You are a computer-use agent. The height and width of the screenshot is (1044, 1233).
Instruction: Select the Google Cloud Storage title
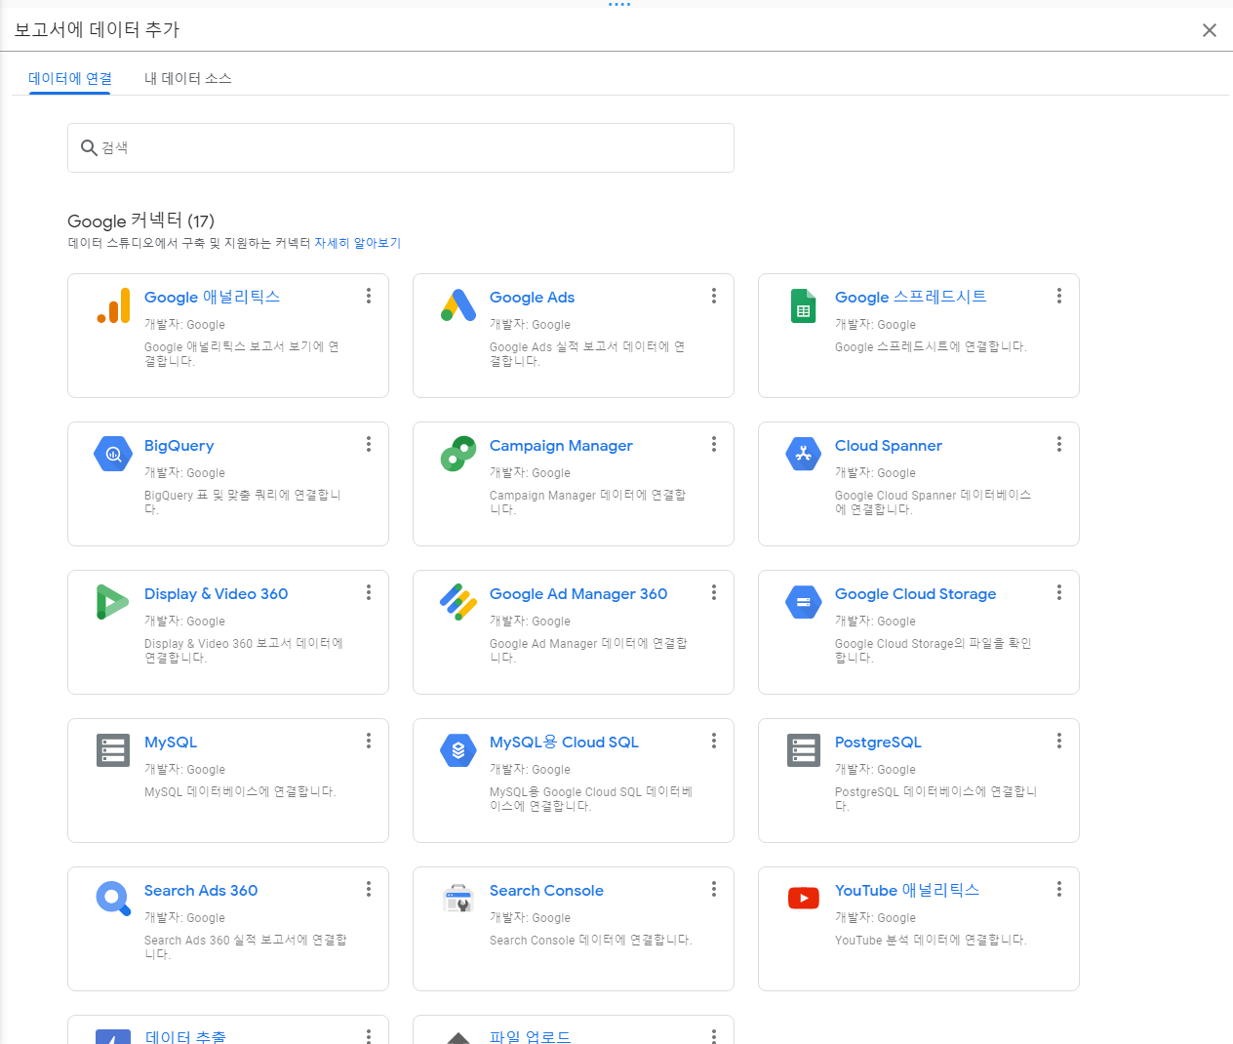click(x=915, y=594)
